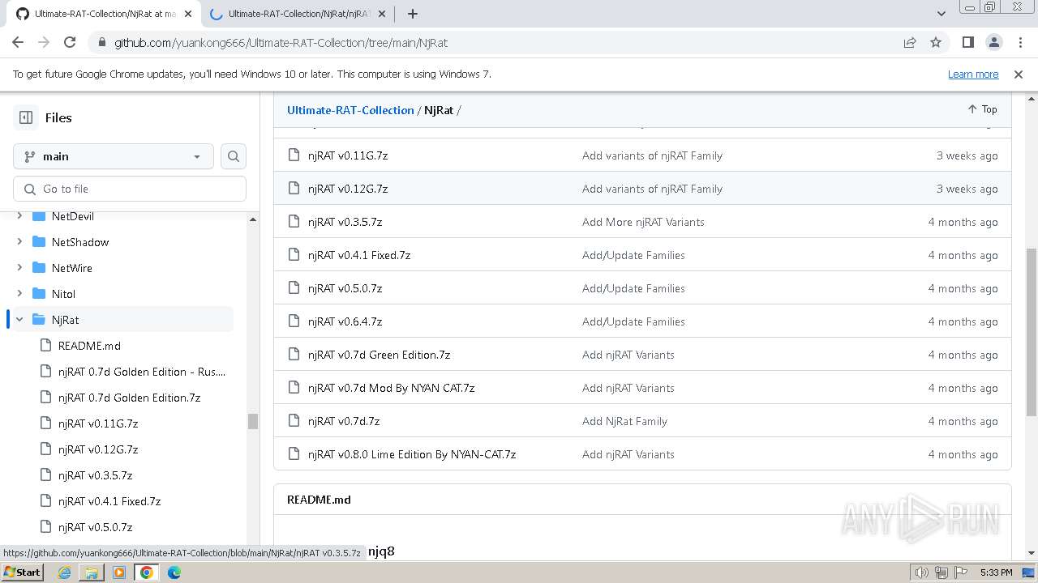
Task: Open the Ultimate-RAT-Collection breadcrumb link
Action: click(x=350, y=110)
